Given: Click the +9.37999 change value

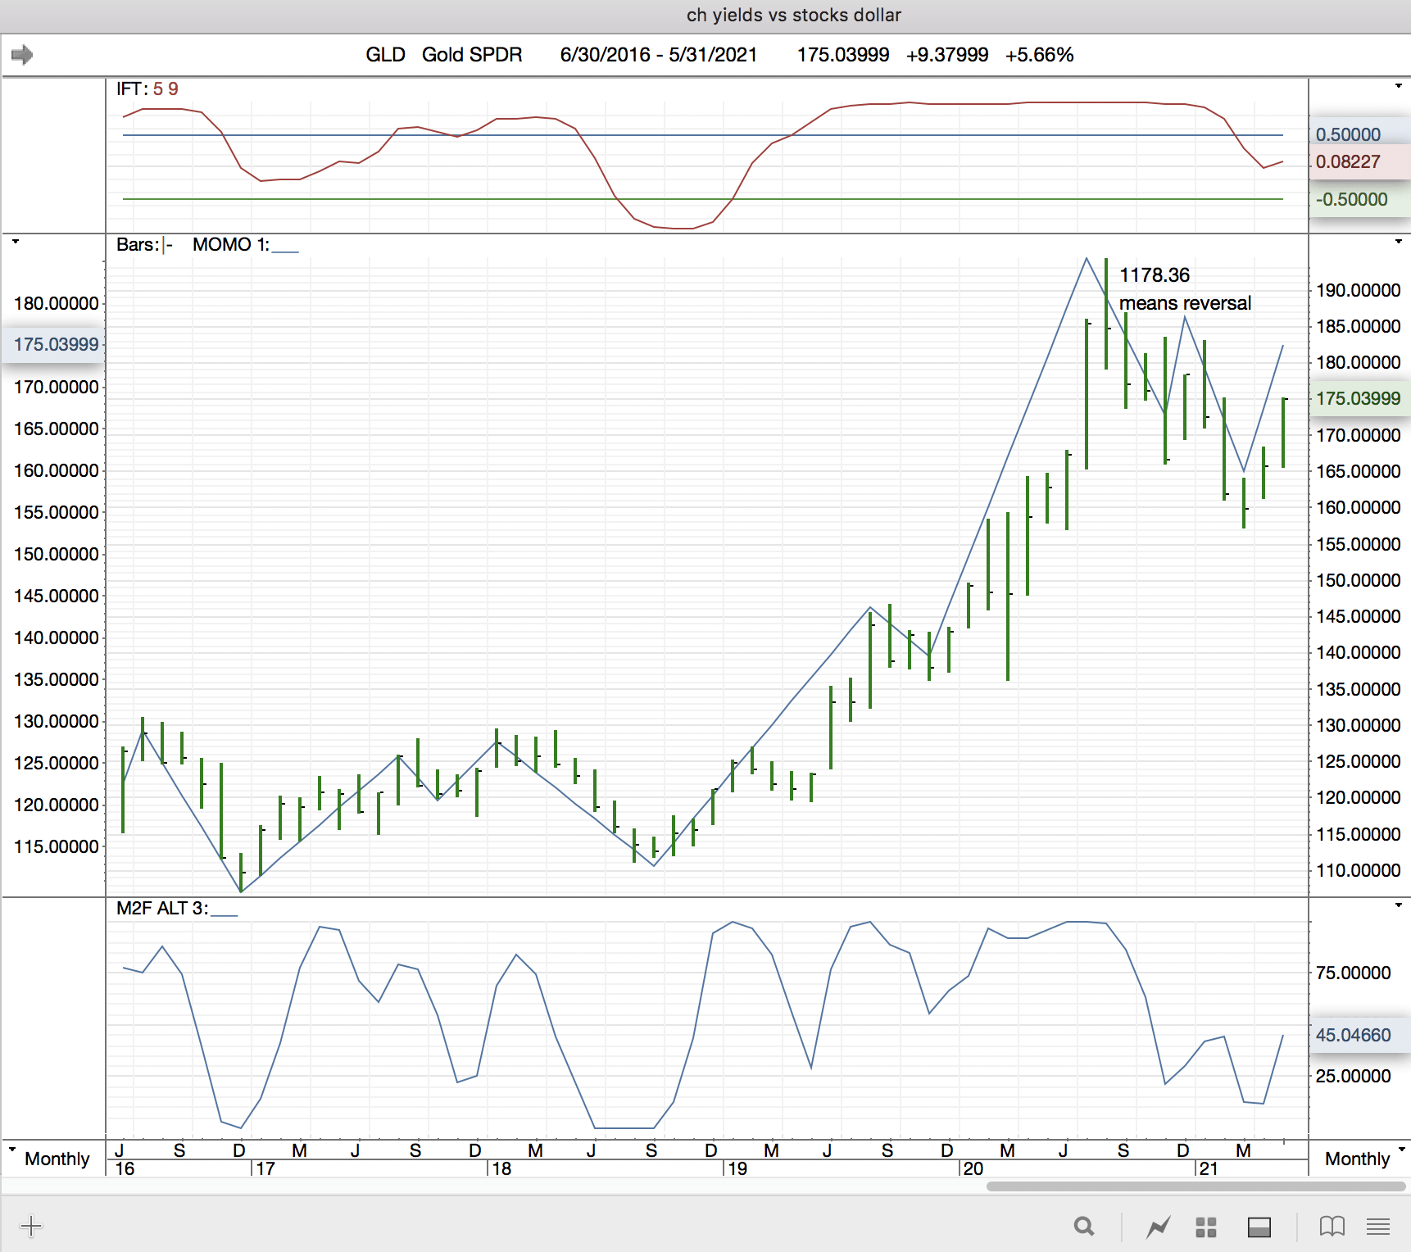Looking at the screenshot, I should [x=947, y=55].
